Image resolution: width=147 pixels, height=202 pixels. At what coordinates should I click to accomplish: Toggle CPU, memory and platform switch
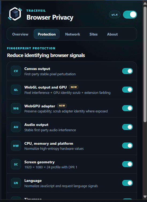[x=127, y=145]
